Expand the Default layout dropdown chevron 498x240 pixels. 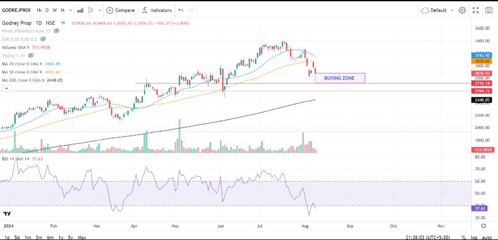coord(452,10)
